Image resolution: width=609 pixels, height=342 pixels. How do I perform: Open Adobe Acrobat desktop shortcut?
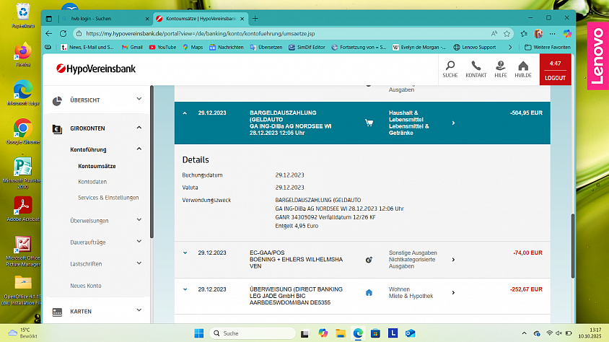(x=23, y=209)
